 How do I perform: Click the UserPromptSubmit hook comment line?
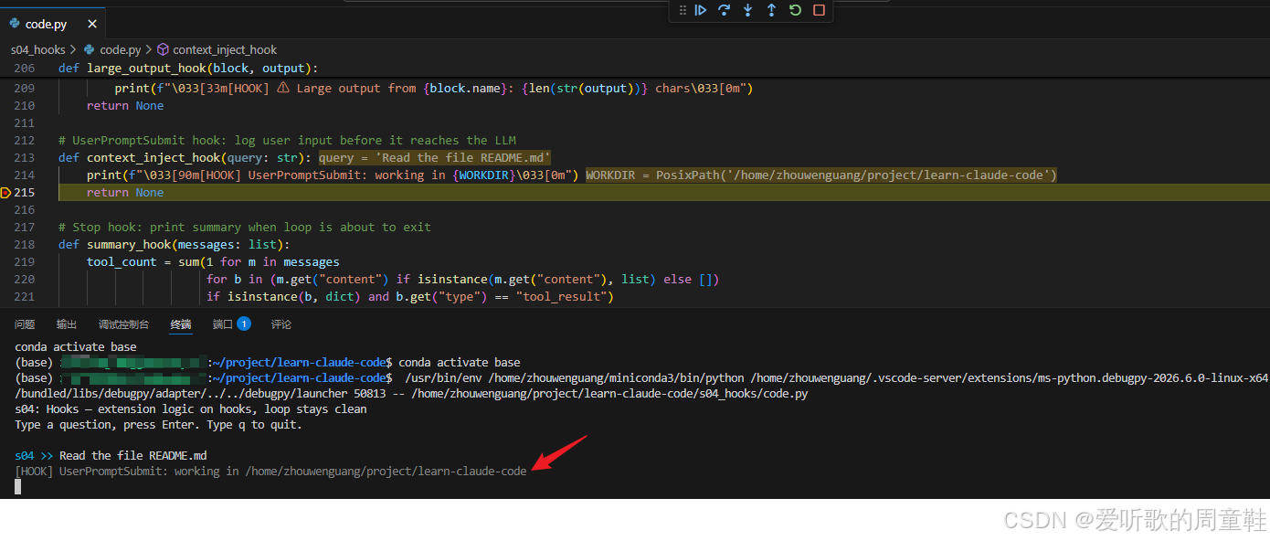[288, 141]
